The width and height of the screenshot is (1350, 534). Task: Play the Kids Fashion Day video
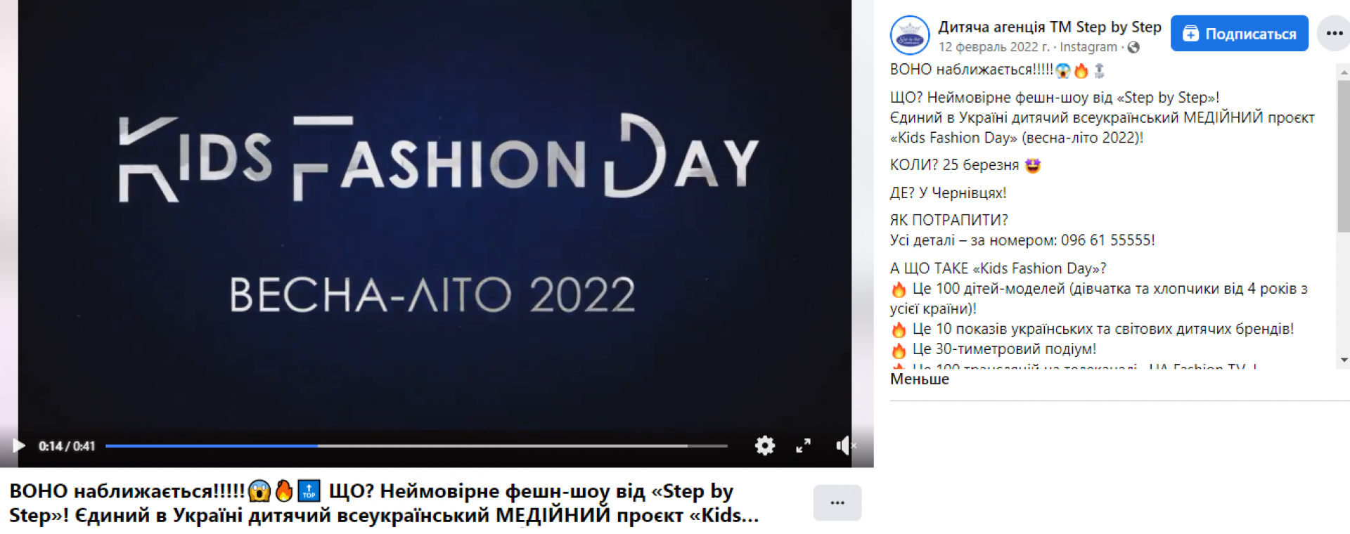coord(19,446)
